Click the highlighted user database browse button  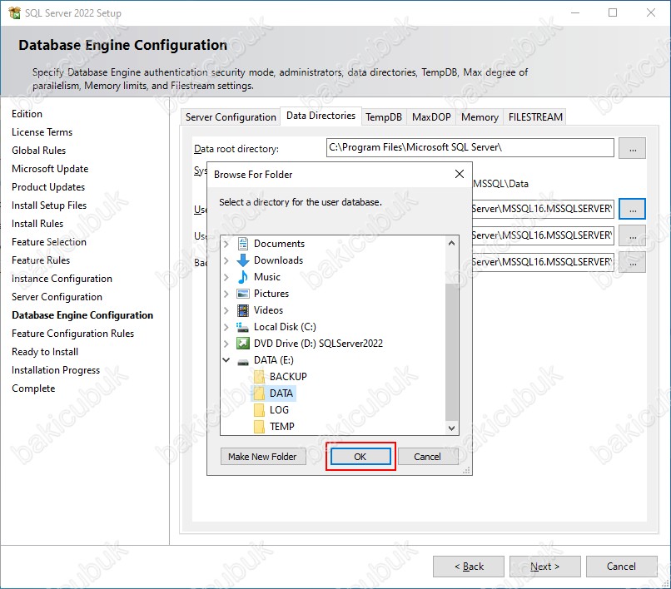tap(632, 209)
